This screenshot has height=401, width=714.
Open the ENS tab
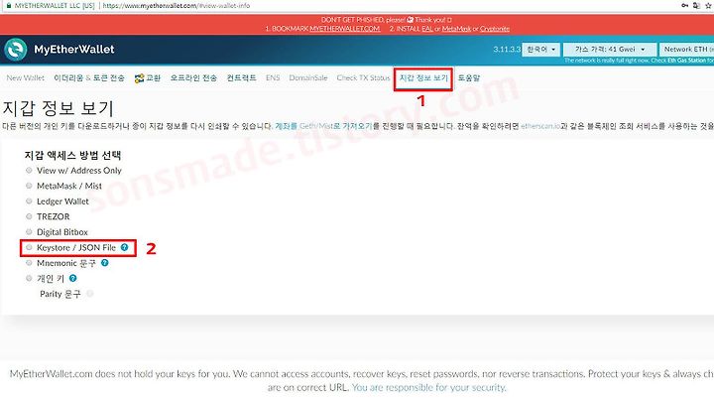[x=273, y=78]
